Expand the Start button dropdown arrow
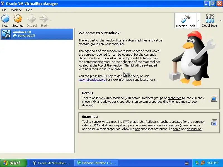This screenshot has height=167, width=223. [x=51, y=20]
